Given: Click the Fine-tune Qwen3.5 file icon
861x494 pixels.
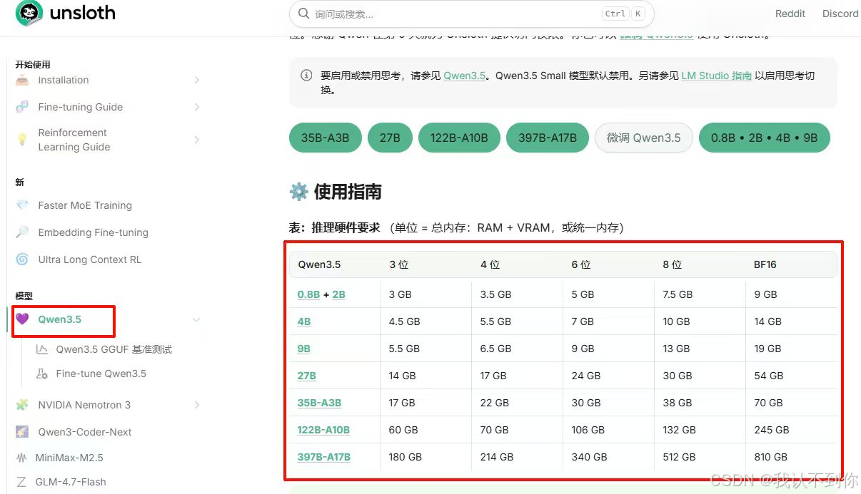Looking at the screenshot, I should (42, 374).
